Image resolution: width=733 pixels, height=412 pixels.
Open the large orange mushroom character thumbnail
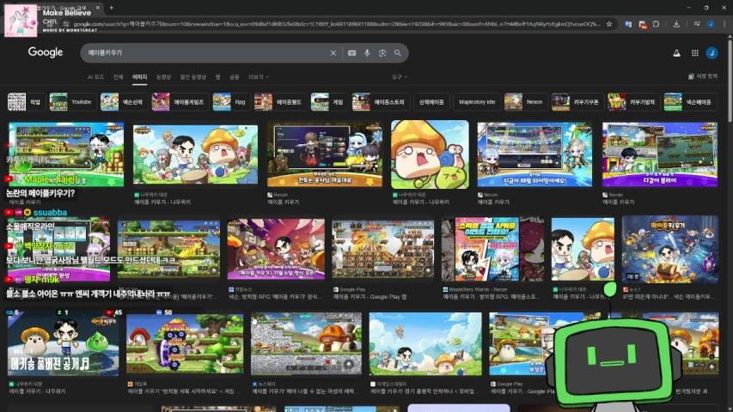430,154
